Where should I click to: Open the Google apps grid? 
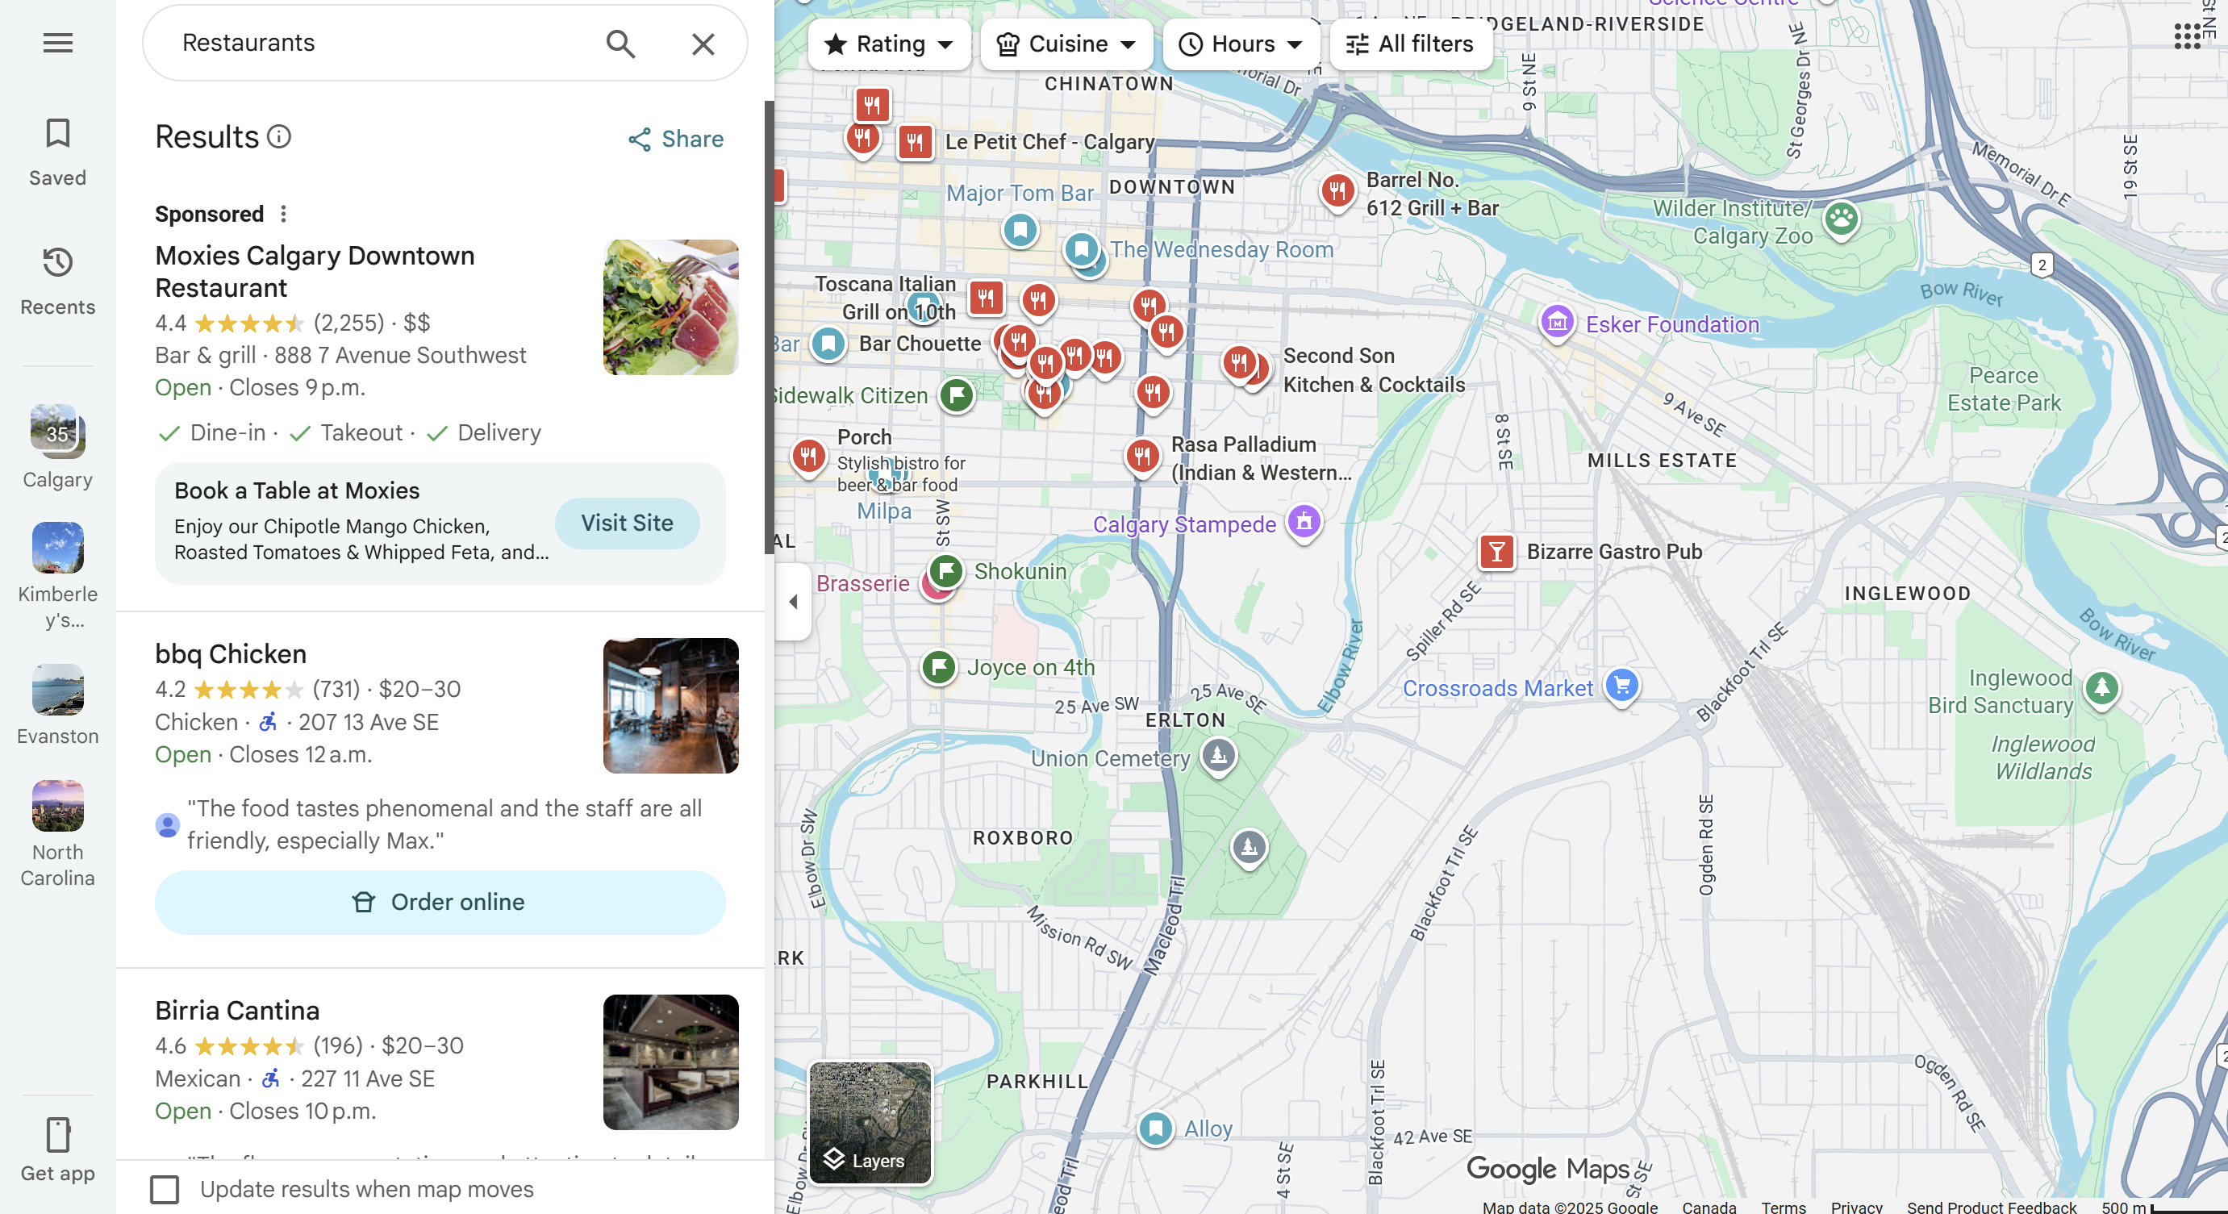tap(2188, 36)
